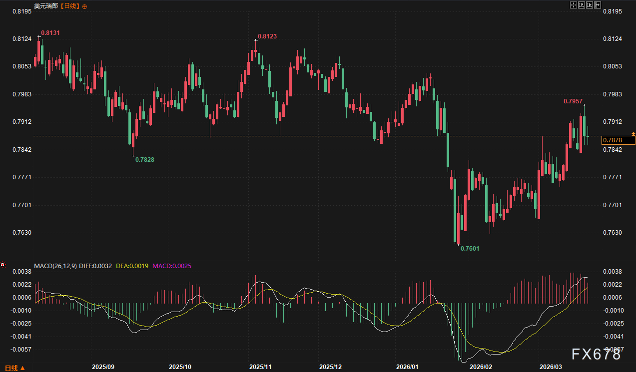The width and height of the screenshot is (636, 372).
Task: Click the 0.7957 recent high marker
Action: pos(573,101)
